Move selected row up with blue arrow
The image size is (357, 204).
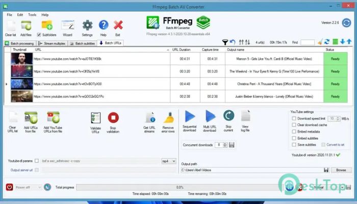(349, 42)
